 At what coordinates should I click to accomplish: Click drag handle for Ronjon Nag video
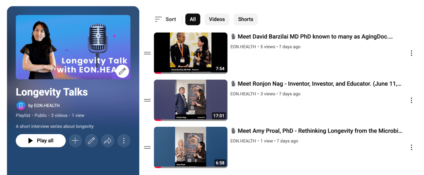tap(147, 100)
